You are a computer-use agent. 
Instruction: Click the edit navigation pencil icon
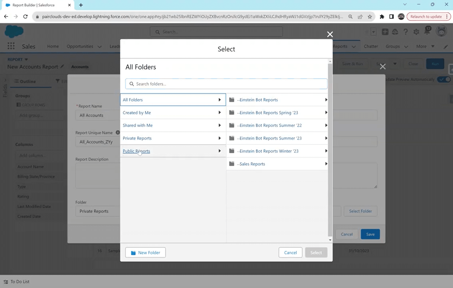coord(446,46)
